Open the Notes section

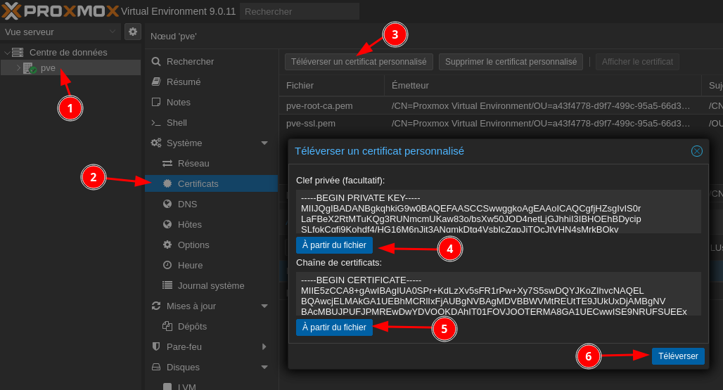click(178, 102)
